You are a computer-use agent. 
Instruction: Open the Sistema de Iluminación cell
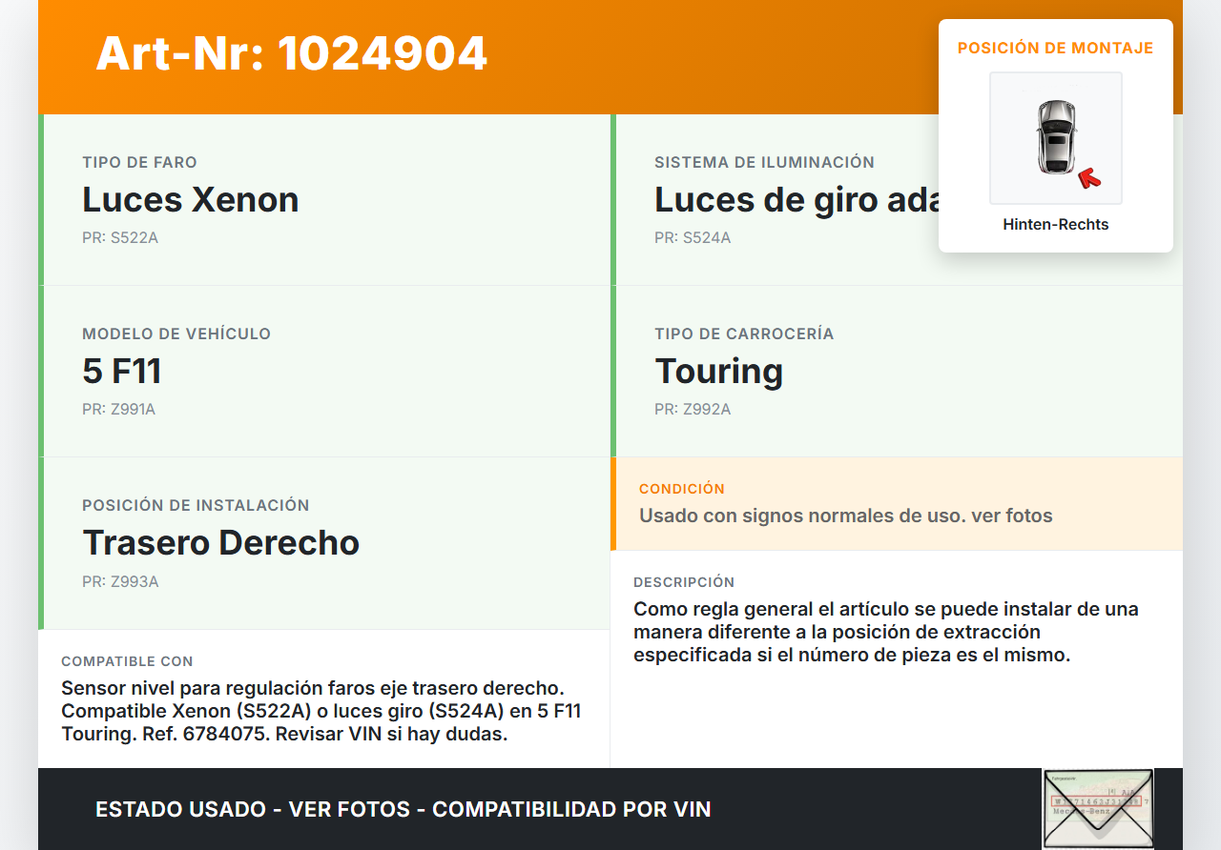897,200
